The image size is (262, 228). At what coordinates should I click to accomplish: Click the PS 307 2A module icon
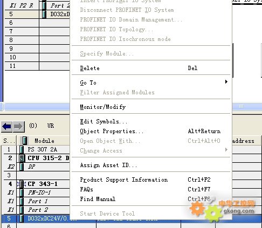pos(22,149)
